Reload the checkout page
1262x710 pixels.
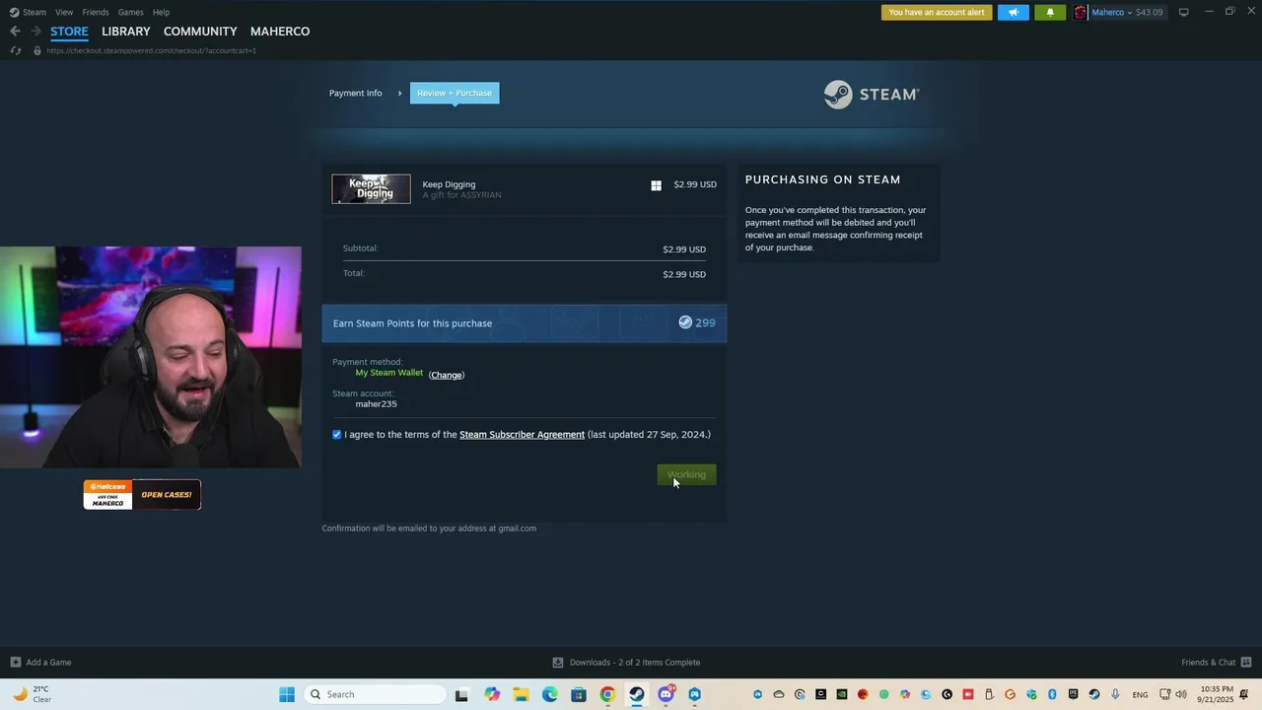click(x=15, y=50)
